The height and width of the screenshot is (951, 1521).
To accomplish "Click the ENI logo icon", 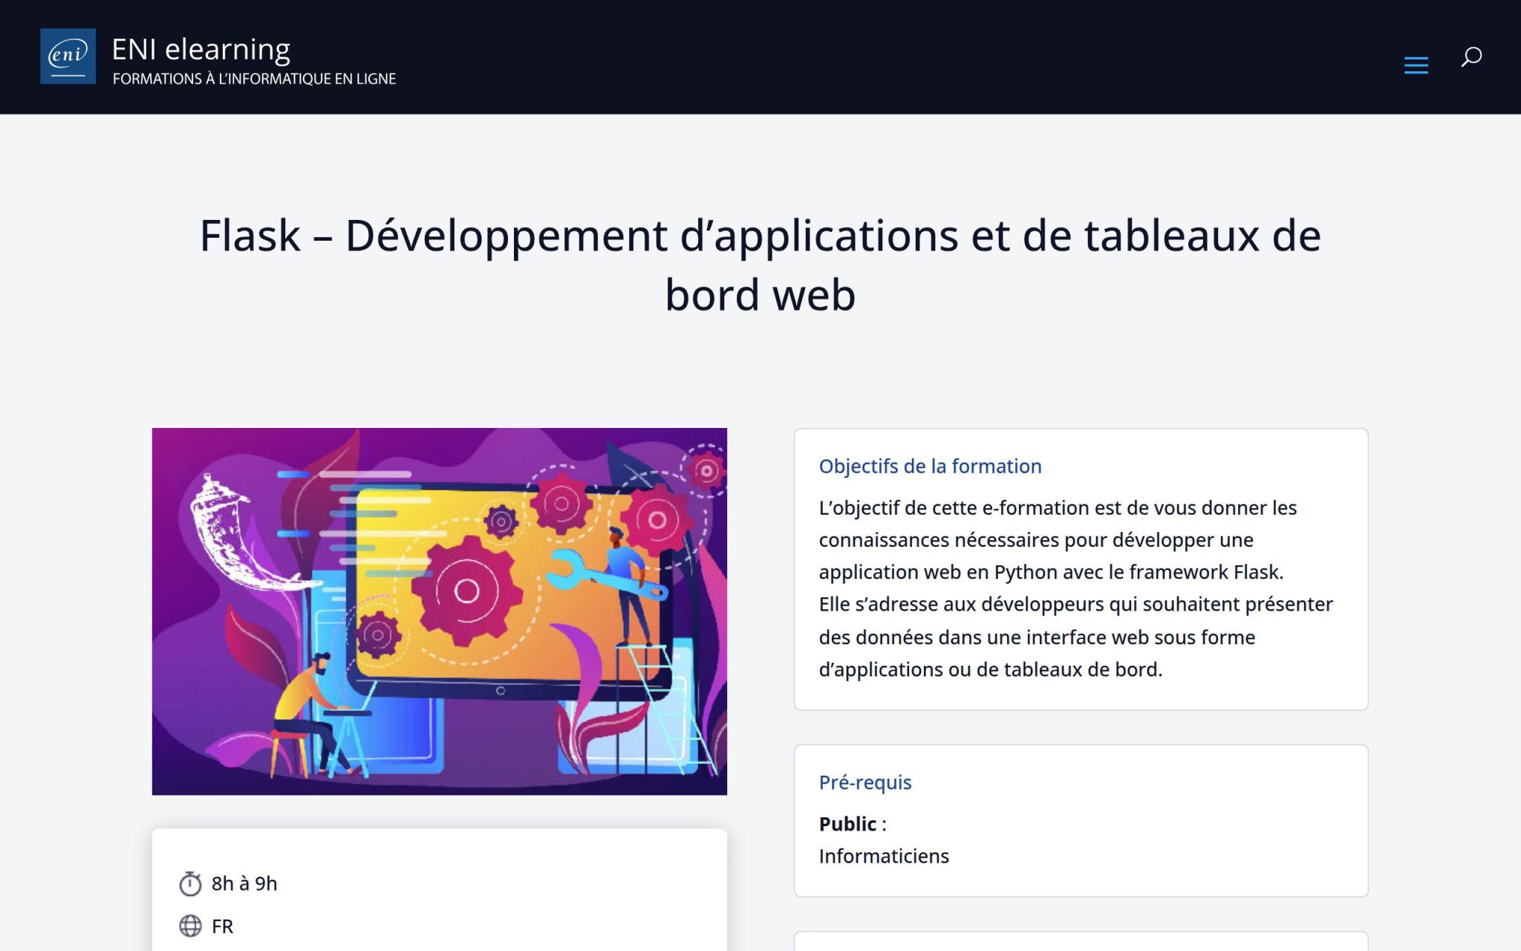I will click(68, 56).
